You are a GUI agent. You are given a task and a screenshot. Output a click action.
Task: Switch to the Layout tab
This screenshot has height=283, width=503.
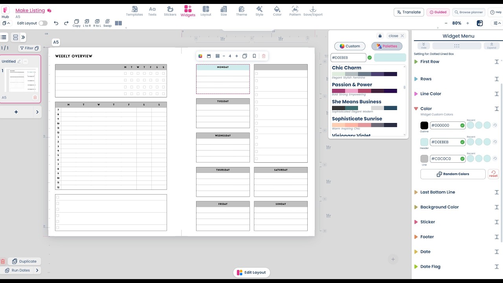[x=206, y=11]
